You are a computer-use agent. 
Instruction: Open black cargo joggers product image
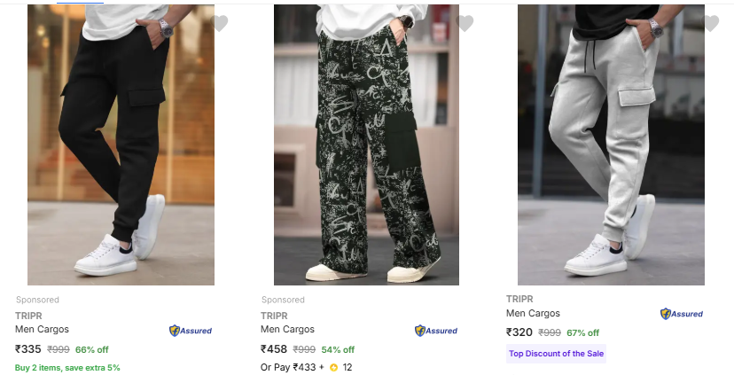121,145
